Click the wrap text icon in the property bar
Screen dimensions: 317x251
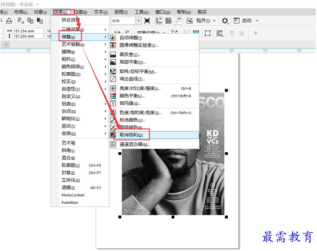tap(220, 33)
